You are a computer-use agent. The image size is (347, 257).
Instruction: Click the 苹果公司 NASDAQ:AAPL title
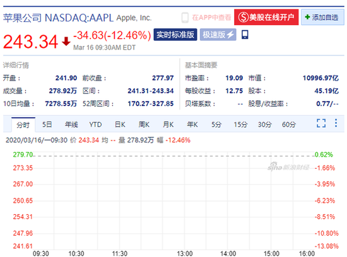pos(59,18)
